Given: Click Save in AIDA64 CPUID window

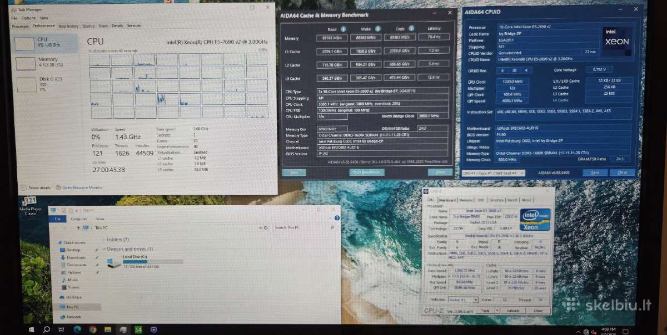Looking at the screenshot, I should [595, 173].
